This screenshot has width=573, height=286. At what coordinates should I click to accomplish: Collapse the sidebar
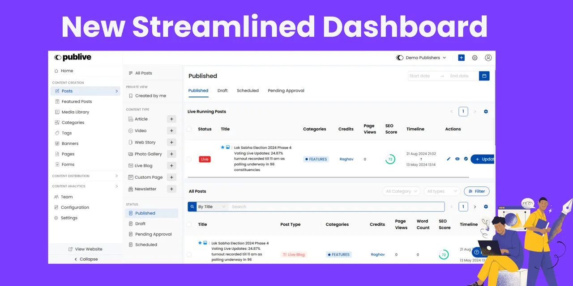pyautogui.click(x=85, y=259)
